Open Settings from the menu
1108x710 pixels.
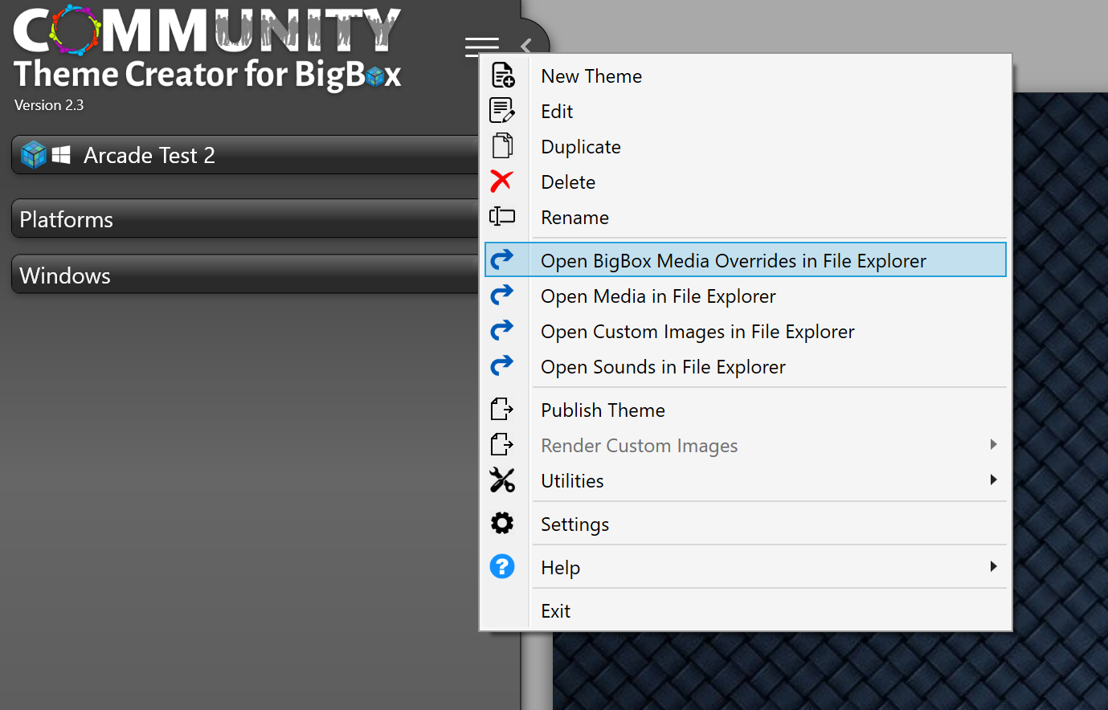click(x=746, y=524)
